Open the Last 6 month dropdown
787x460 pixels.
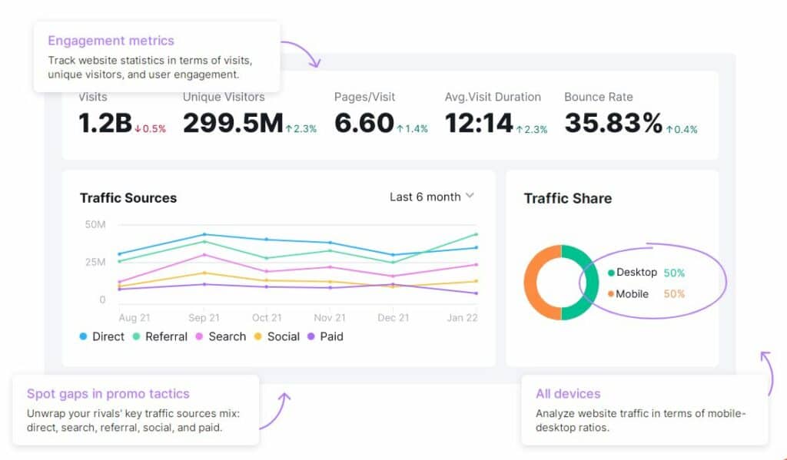coord(432,197)
